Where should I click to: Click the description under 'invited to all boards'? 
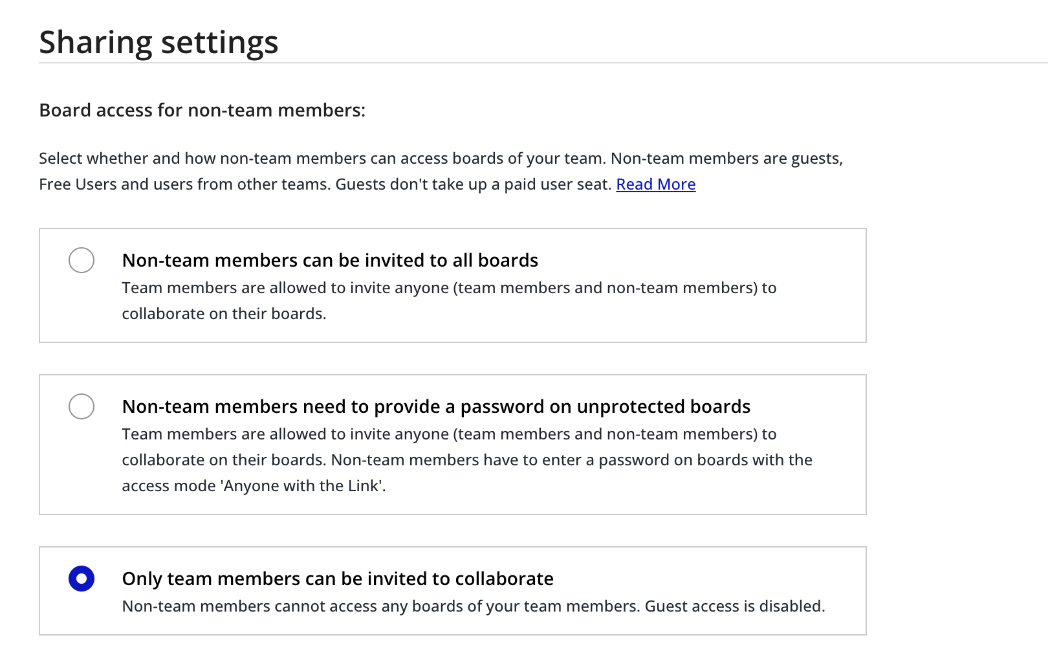tap(449, 288)
